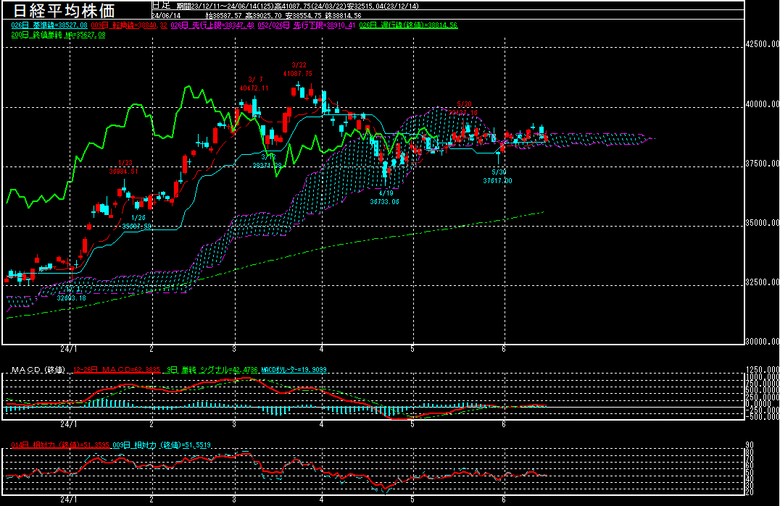Click the MACD (終値) panel title
The image size is (780, 506).
[38, 370]
